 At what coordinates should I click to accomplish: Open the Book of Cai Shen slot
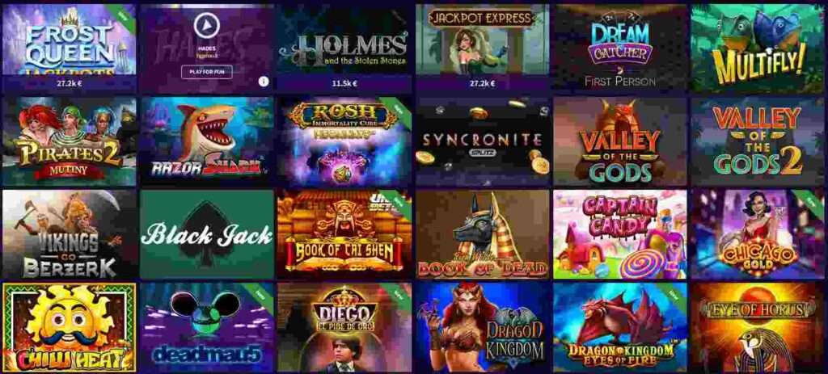pyautogui.click(x=344, y=234)
